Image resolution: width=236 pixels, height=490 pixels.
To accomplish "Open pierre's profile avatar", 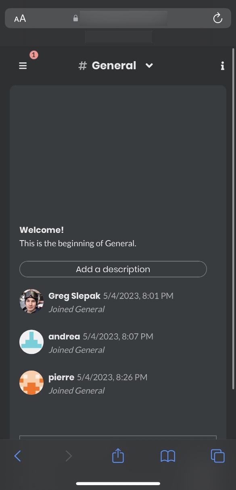I will (x=31, y=382).
